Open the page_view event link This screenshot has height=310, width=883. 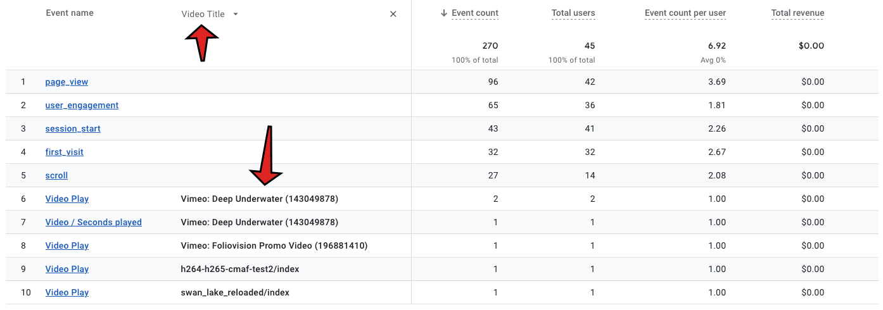pyautogui.click(x=67, y=82)
